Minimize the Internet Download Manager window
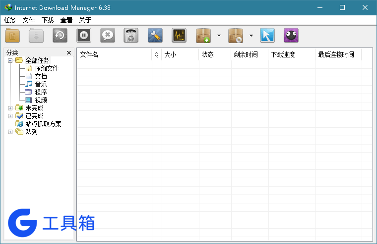This screenshot has width=377, height=244. pyautogui.click(x=320, y=8)
